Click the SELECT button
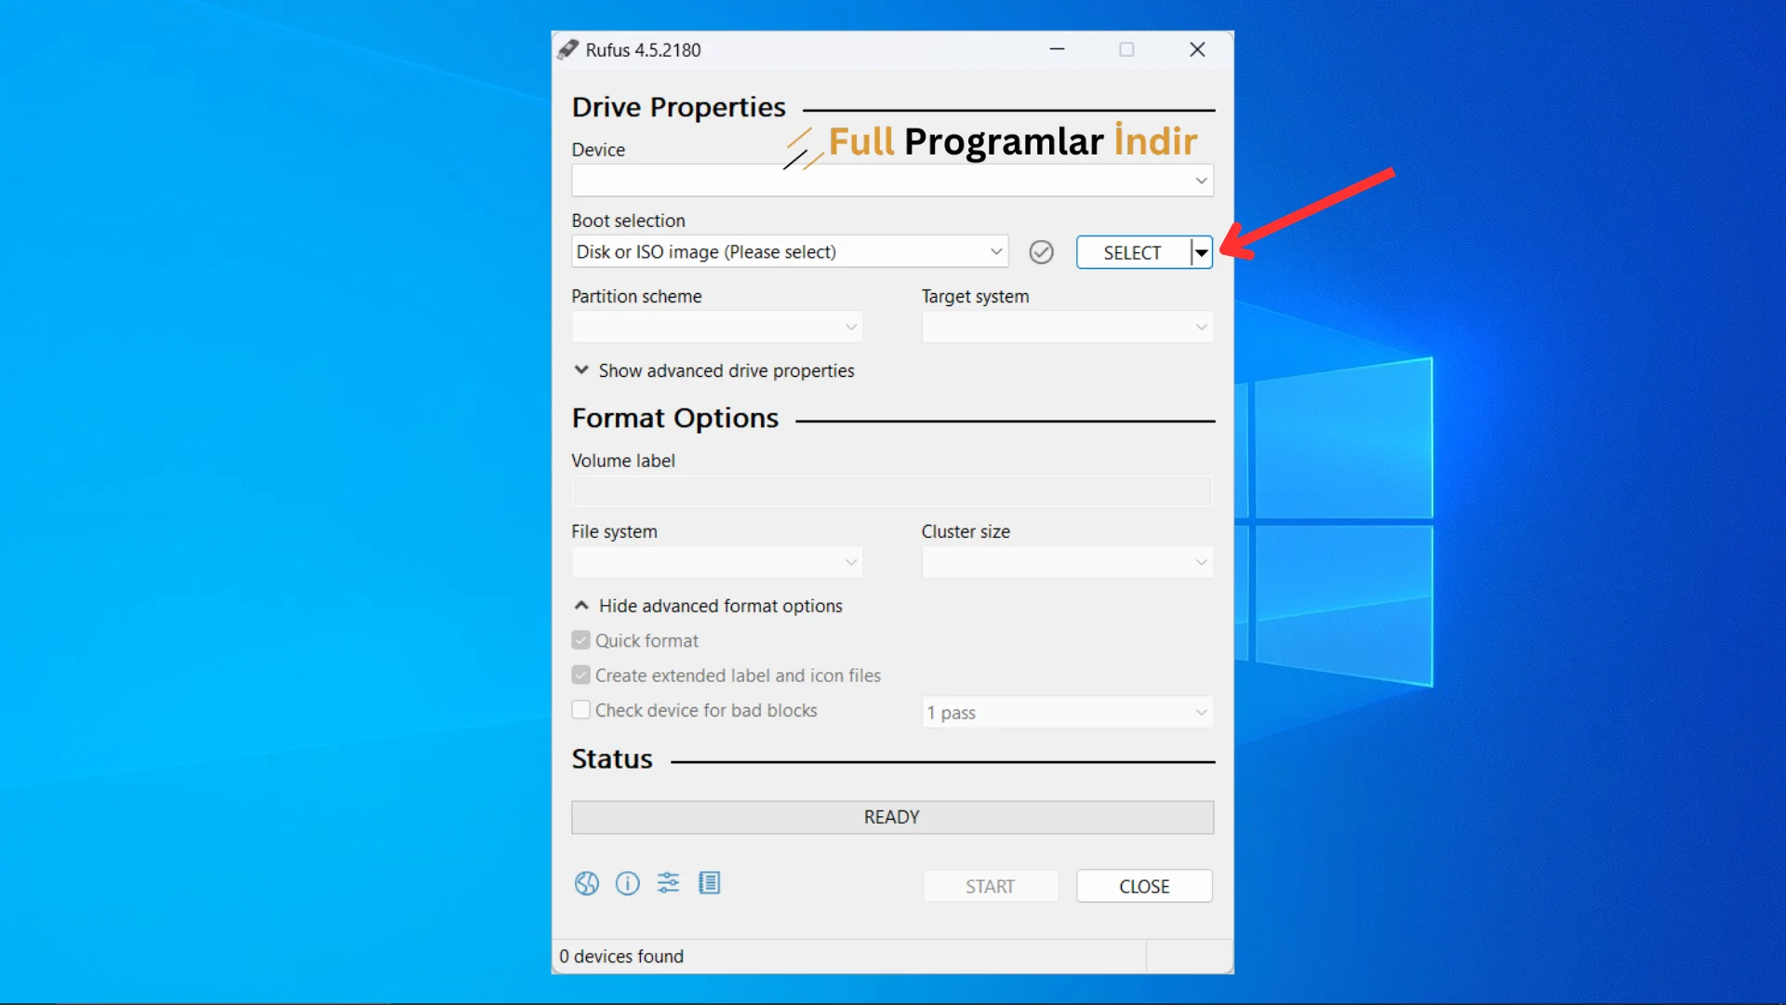1786x1005 pixels. pyautogui.click(x=1133, y=252)
